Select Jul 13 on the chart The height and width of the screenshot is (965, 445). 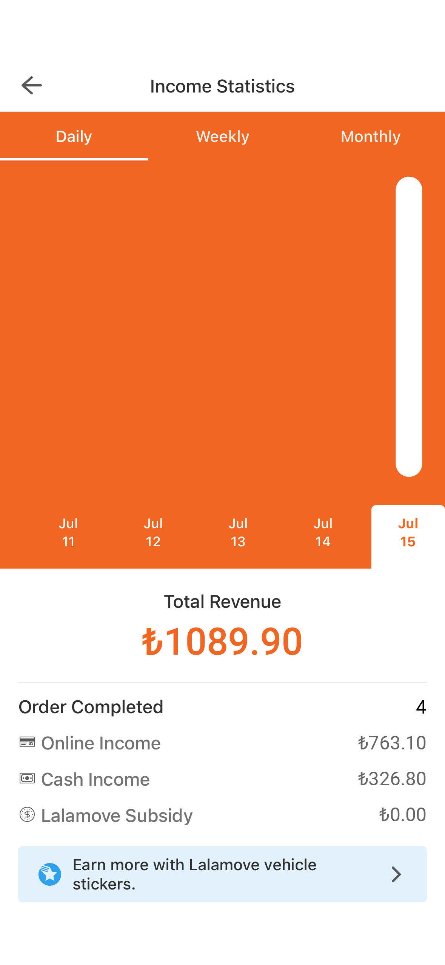[238, 532]
